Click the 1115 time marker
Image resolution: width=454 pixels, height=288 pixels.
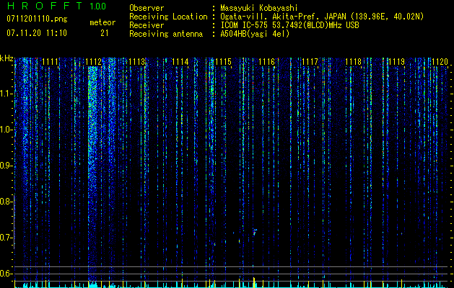[224, 62]
